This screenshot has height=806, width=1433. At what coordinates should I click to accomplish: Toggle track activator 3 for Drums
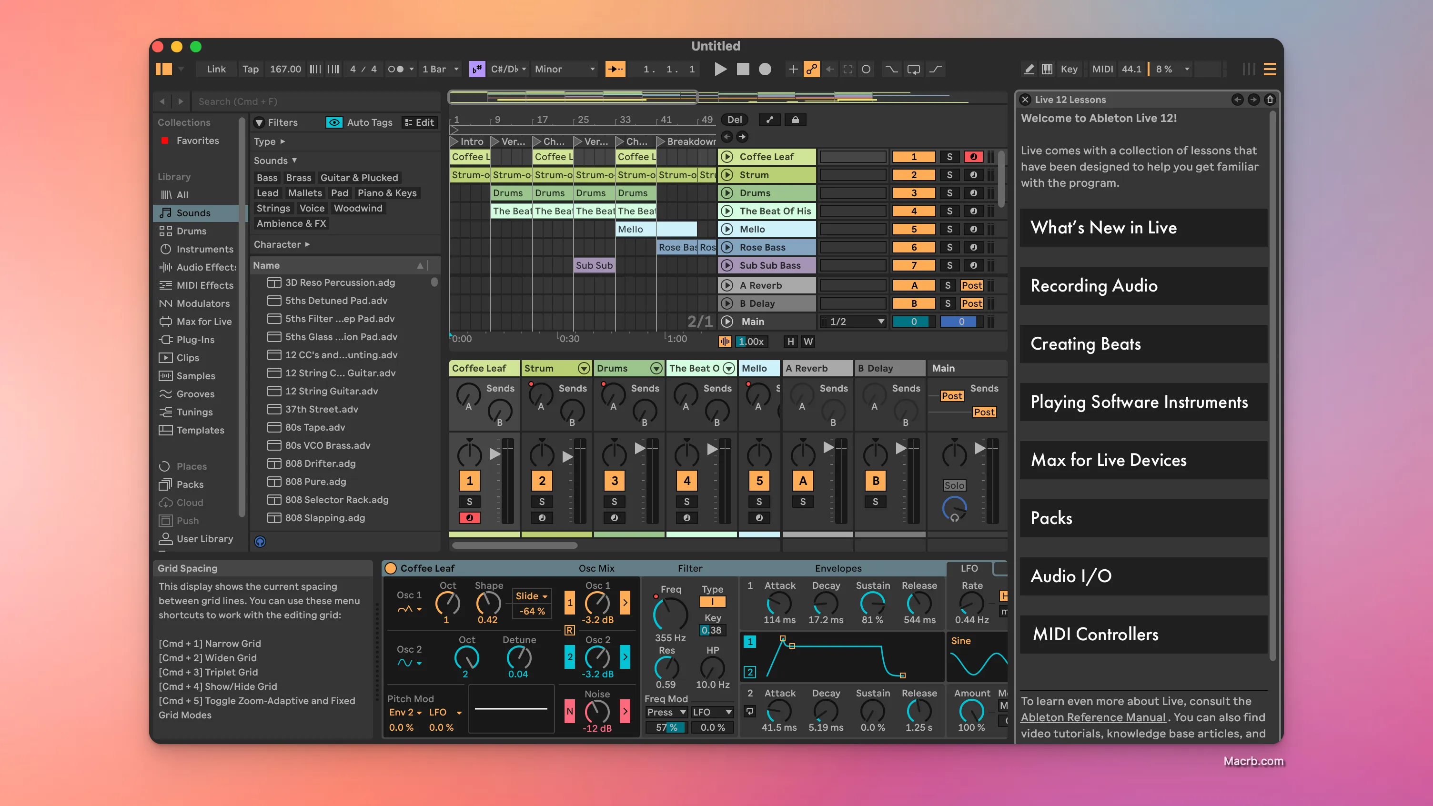click(913, 193)
